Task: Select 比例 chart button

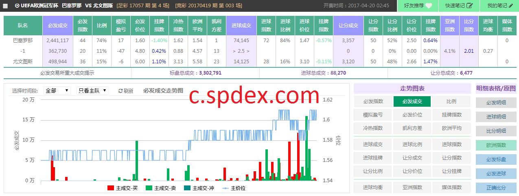Action: 451,101
